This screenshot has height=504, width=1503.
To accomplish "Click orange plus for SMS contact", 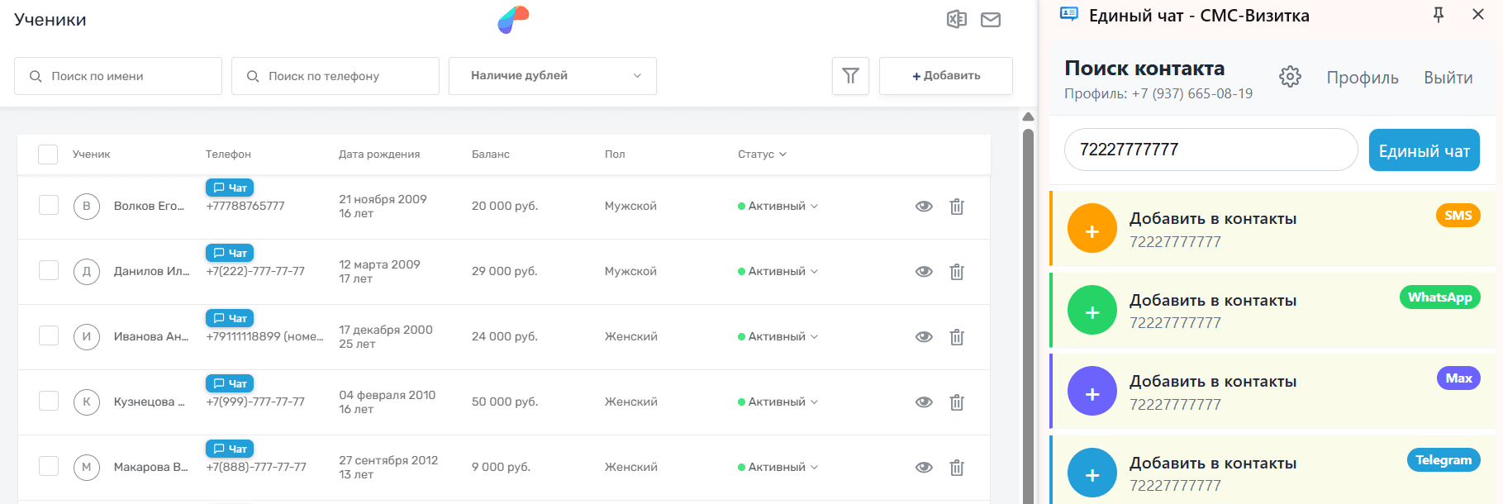I will [1092, 229].
